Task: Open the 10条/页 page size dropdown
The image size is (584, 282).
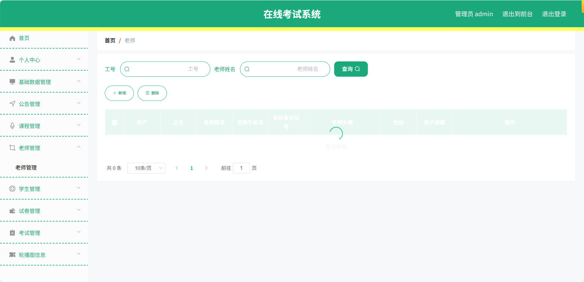Action: pyautogui.click(x=146, y=168)
